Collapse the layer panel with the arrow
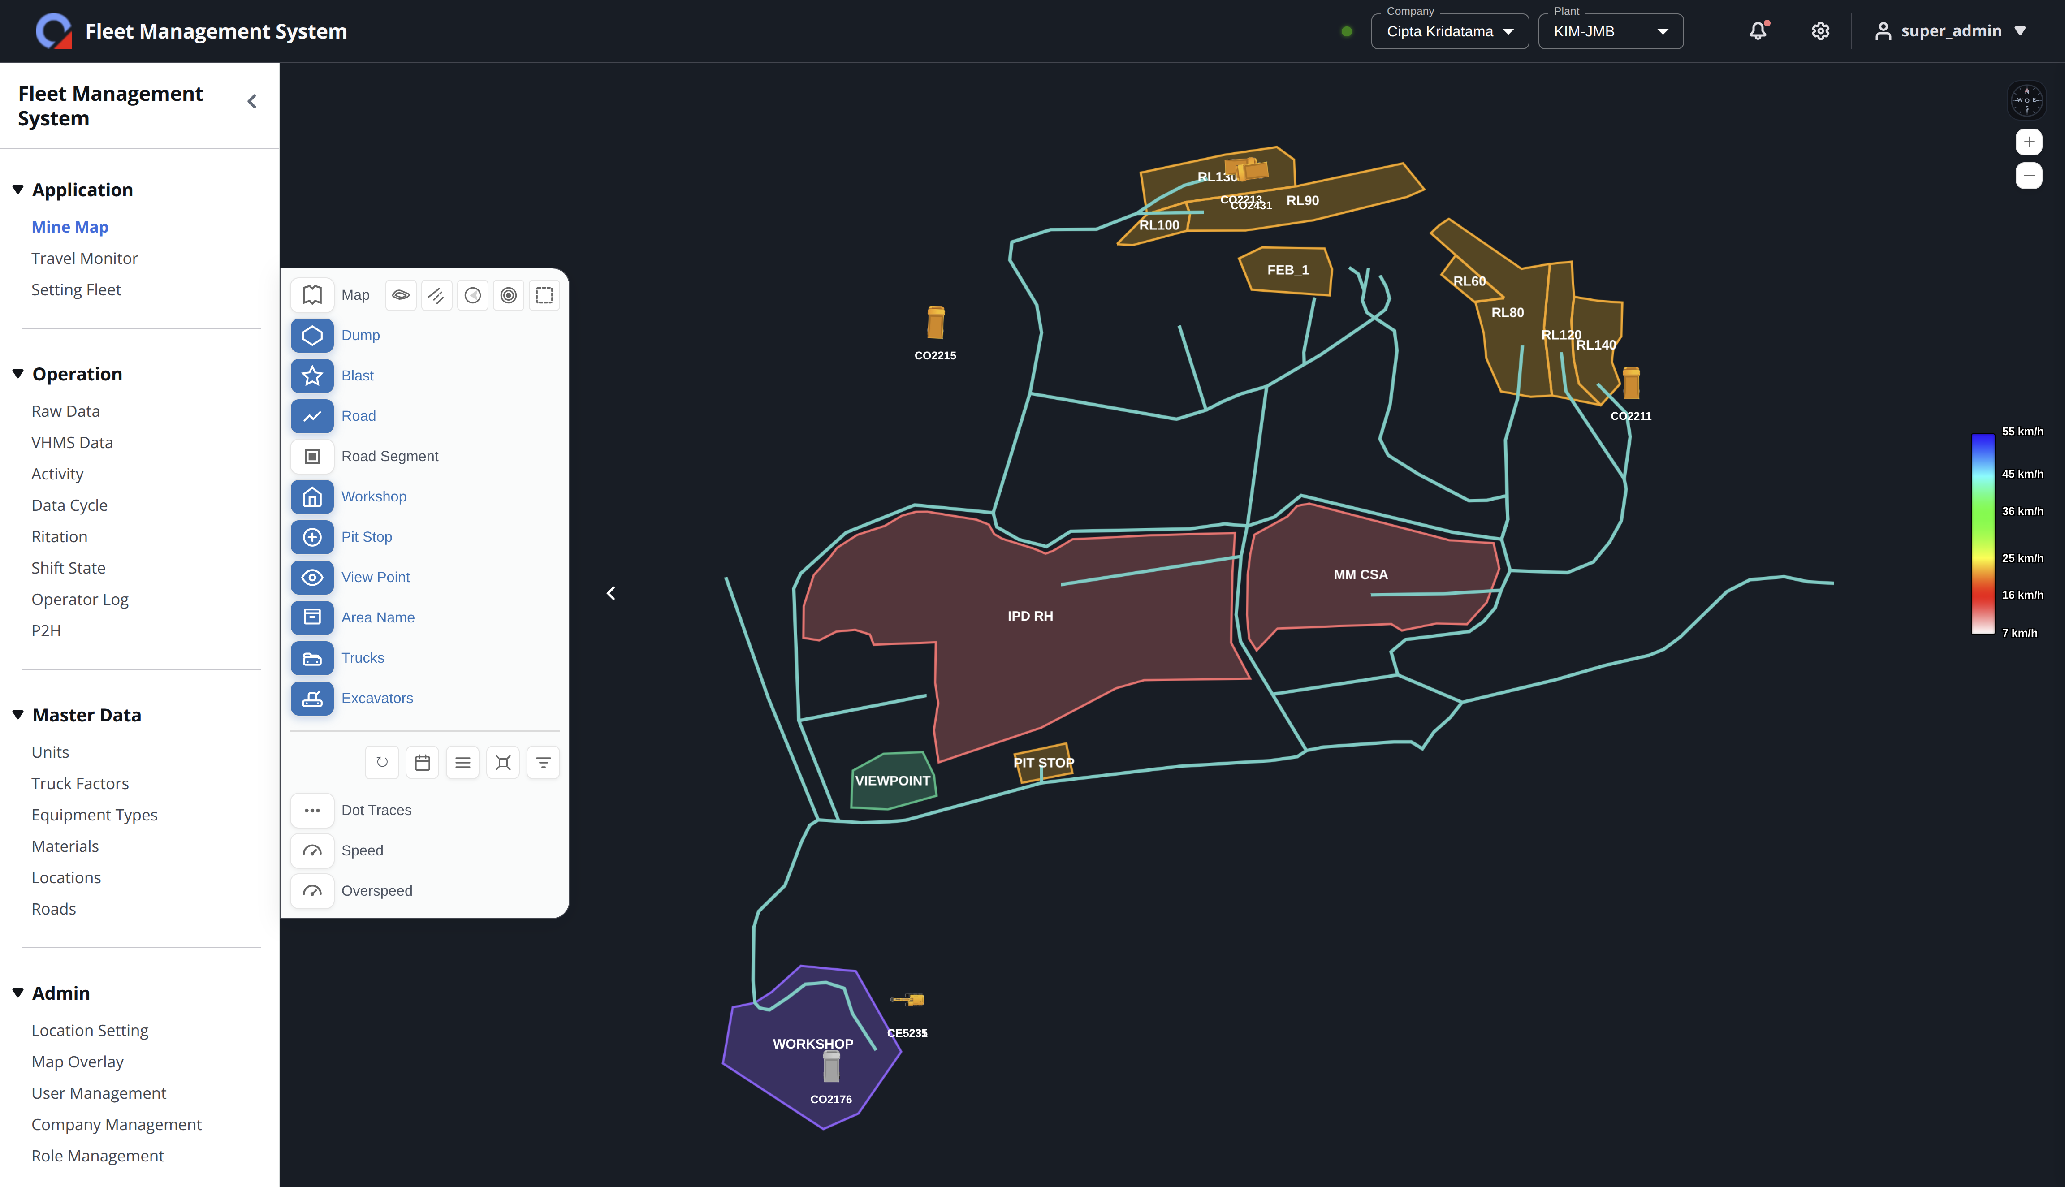This screenshot has width=2065, height=1187. 611,593
